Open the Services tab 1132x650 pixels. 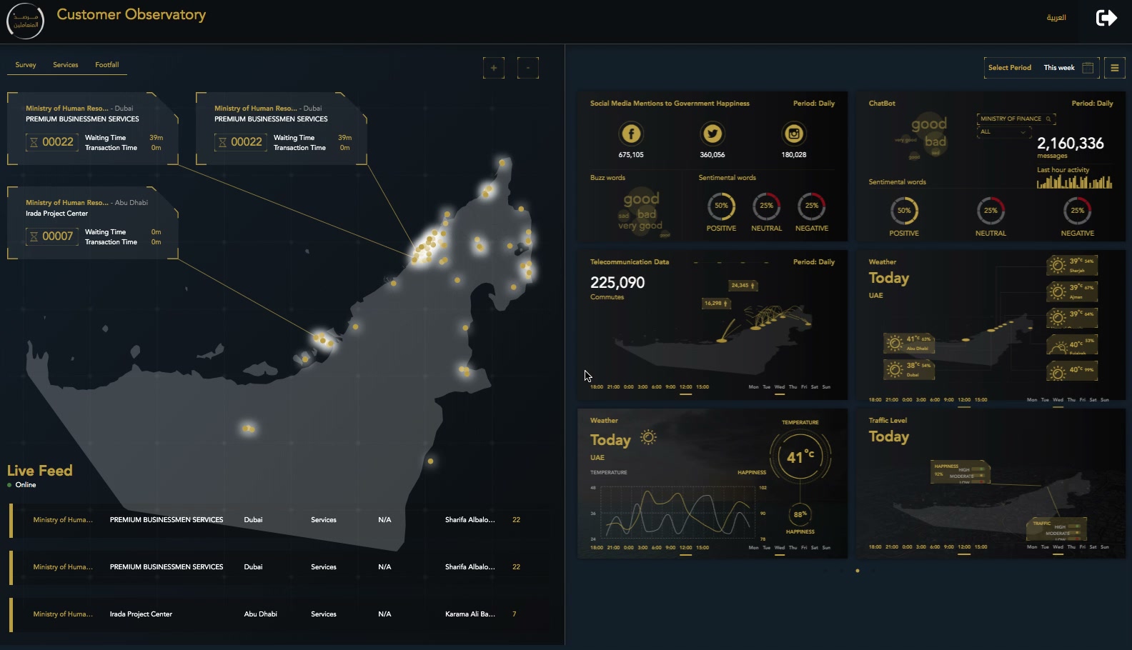pyautogui.click(x=66, y=65)
